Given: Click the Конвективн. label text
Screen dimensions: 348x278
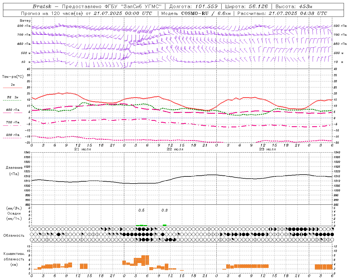Looking at the screenshot, I should 14,254.
